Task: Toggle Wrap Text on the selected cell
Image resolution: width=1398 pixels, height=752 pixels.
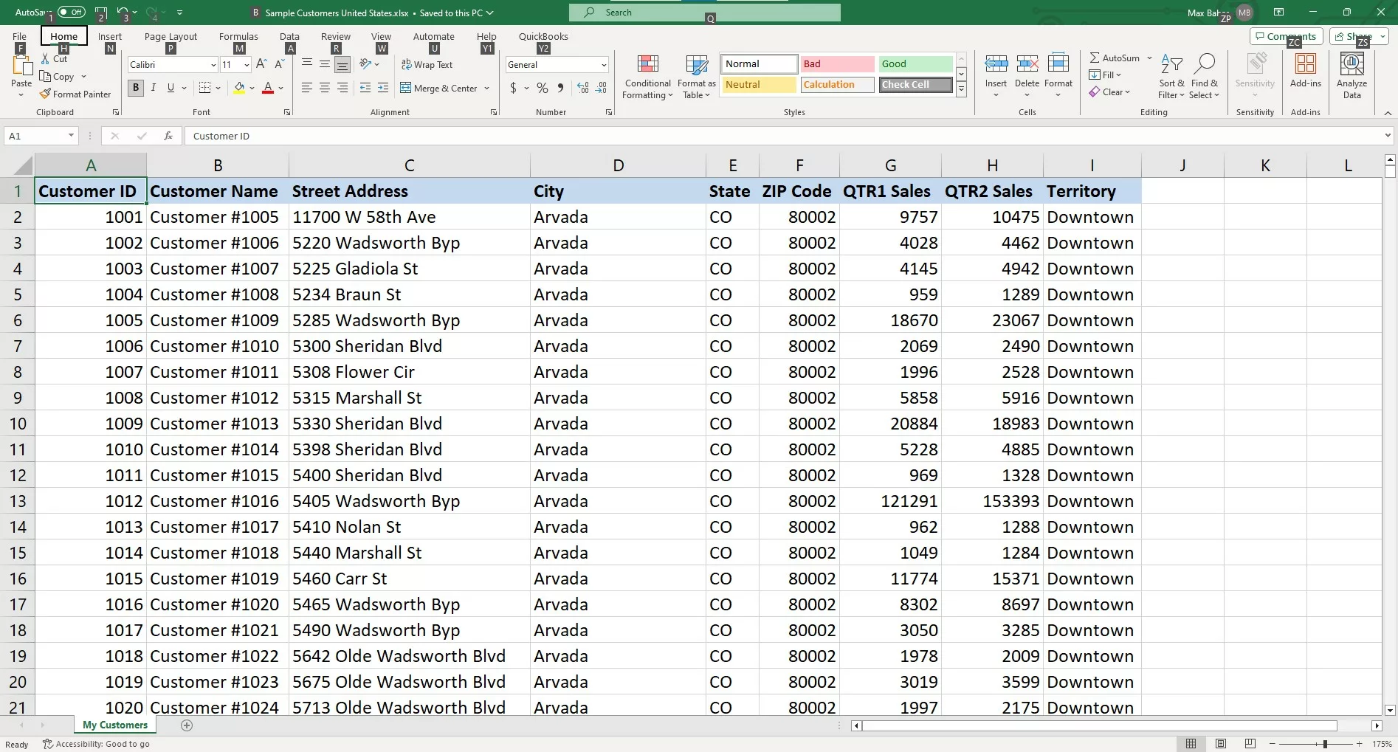Action: [x=427, y=65]
